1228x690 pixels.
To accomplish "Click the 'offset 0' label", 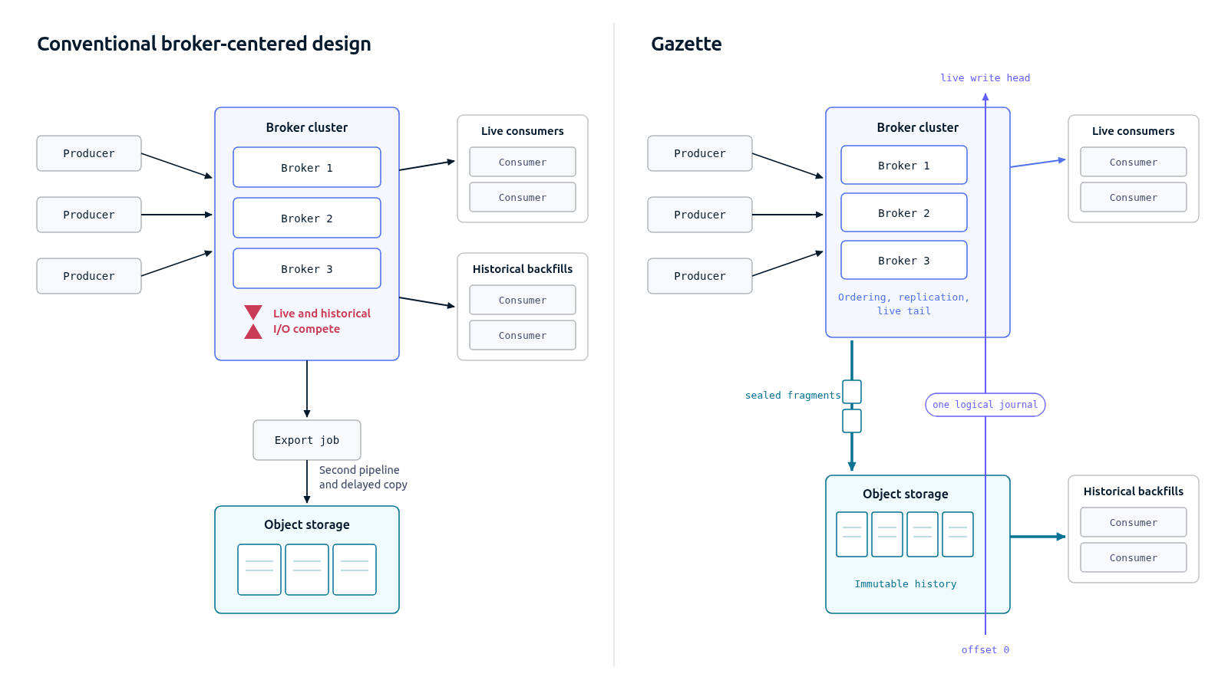I will click(x=985, y=649).
